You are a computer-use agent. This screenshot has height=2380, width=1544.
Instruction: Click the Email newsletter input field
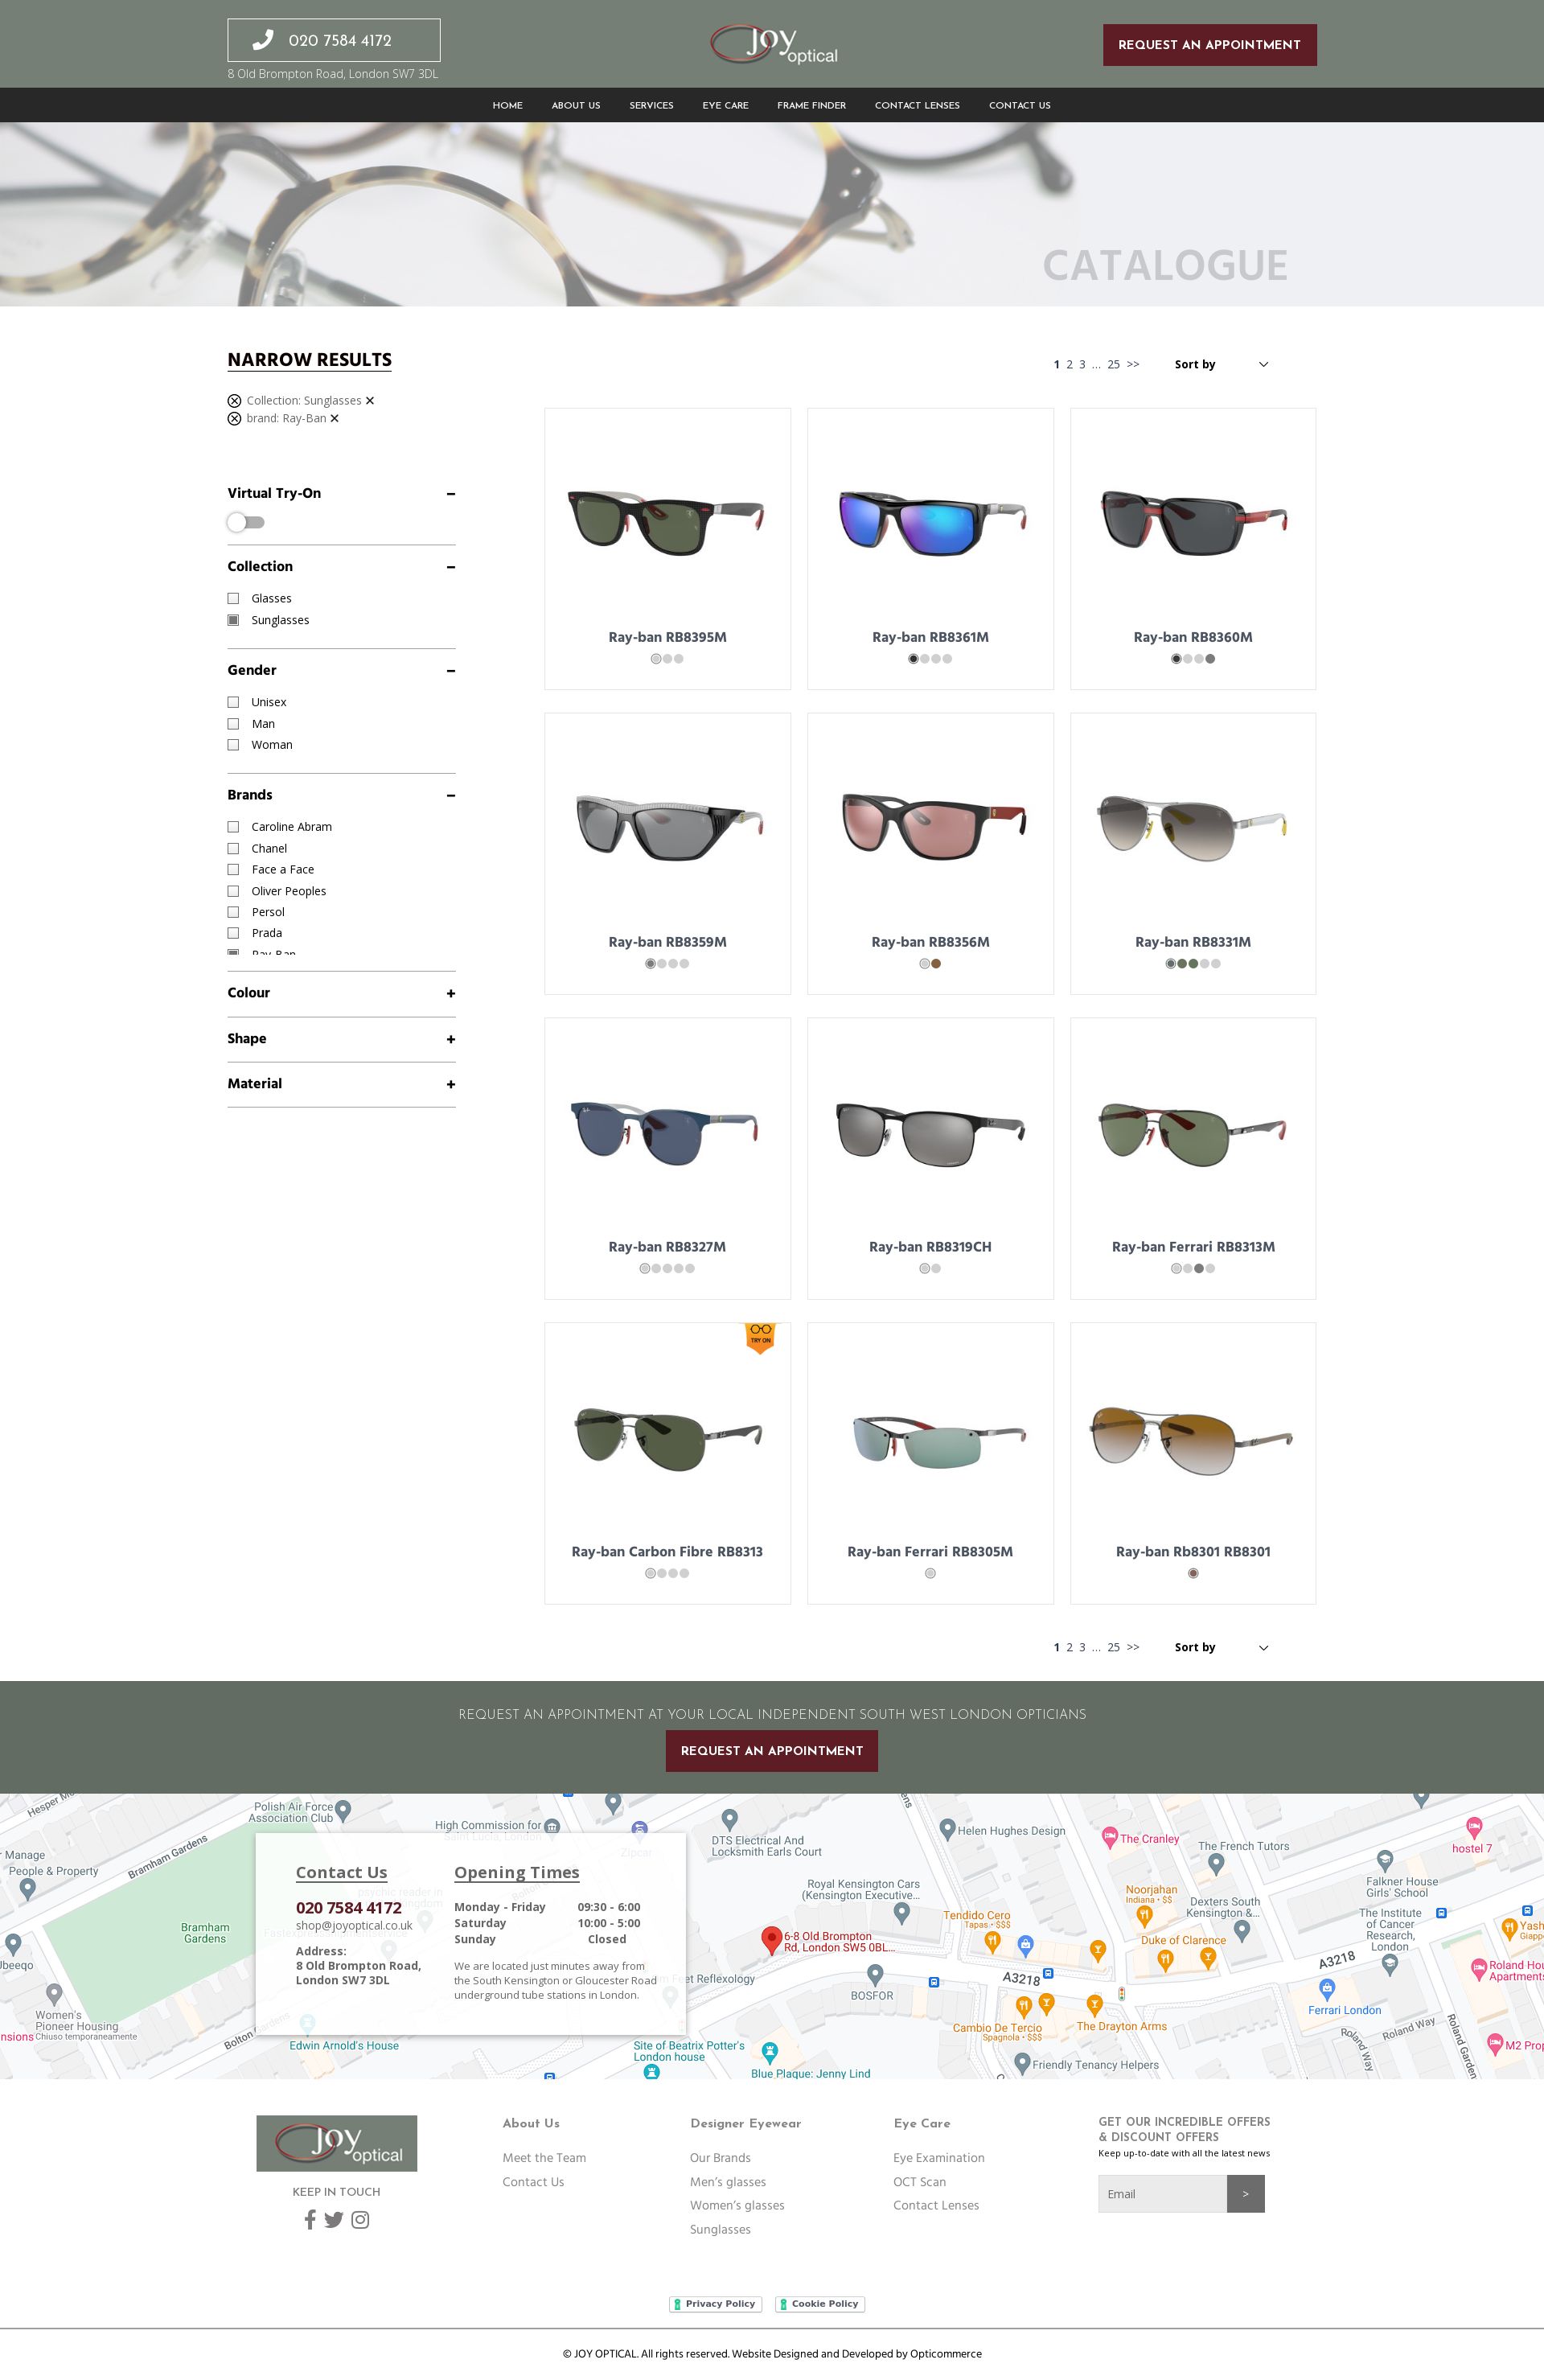click(1162, 2193)
